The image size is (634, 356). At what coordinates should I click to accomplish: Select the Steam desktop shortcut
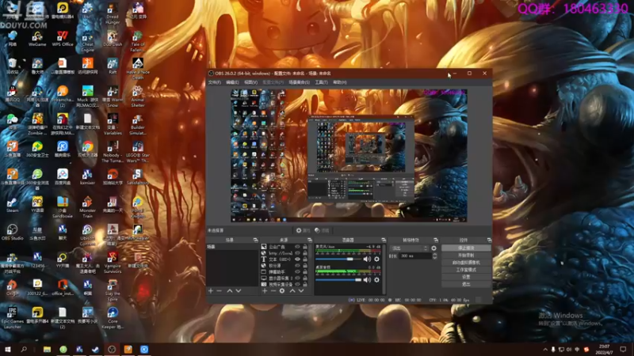click(12, 205)
